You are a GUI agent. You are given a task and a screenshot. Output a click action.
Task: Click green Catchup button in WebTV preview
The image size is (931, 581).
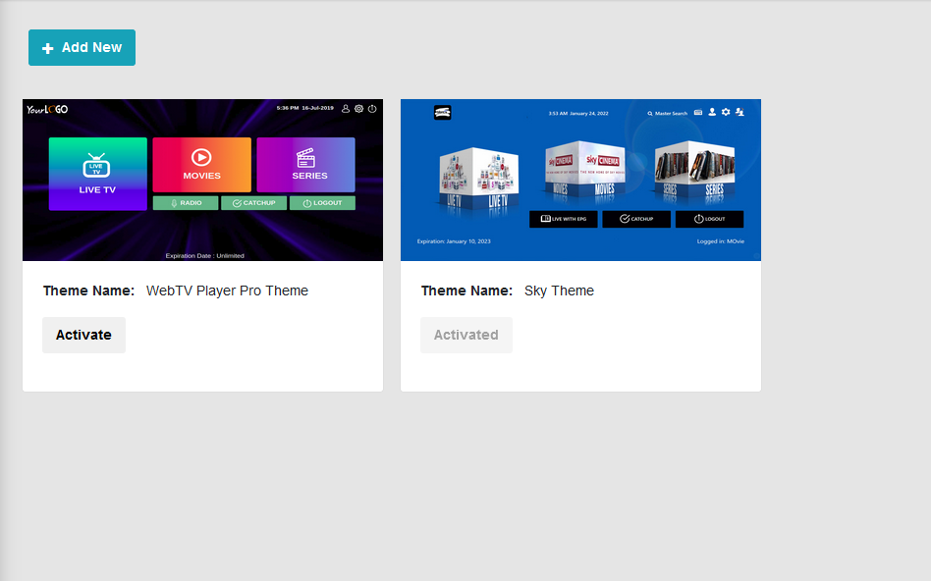click(253, 203)
